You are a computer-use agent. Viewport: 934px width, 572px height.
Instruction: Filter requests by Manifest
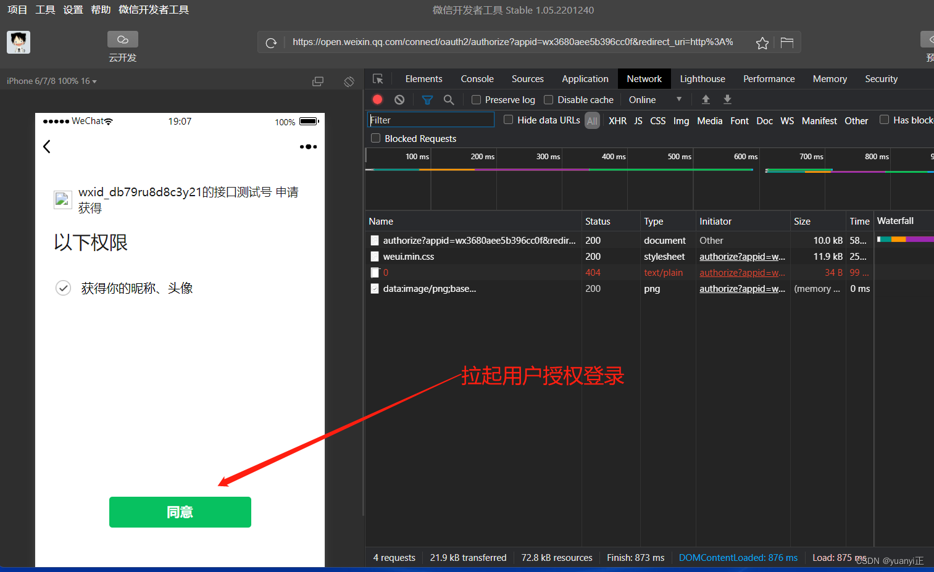819,121
